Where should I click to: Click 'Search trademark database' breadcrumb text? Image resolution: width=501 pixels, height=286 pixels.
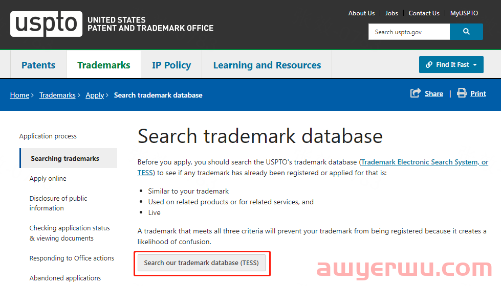pyautogui.click(x=158, y=95)
